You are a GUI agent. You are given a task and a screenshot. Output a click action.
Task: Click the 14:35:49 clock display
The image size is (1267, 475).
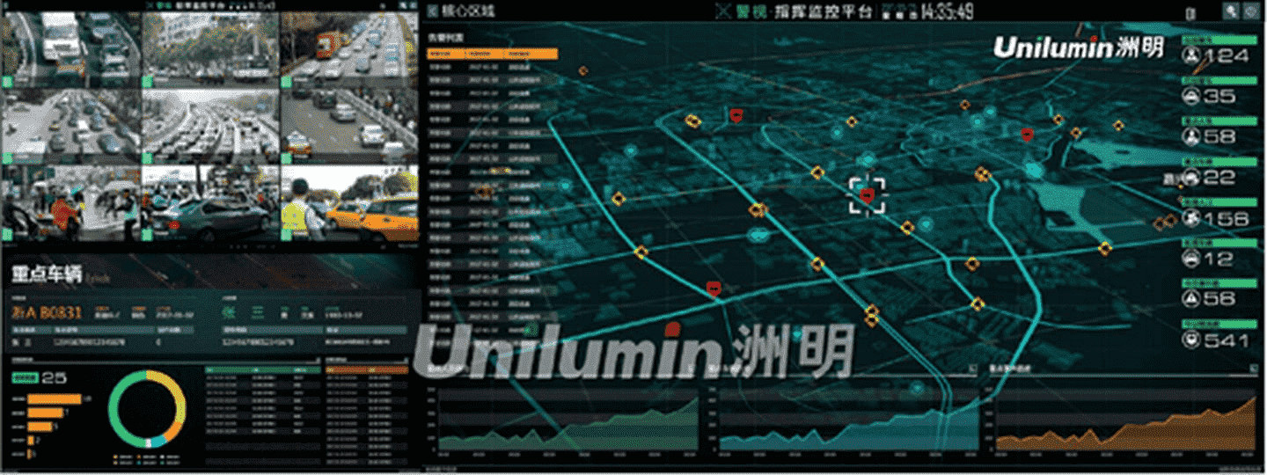coord(947,11)
